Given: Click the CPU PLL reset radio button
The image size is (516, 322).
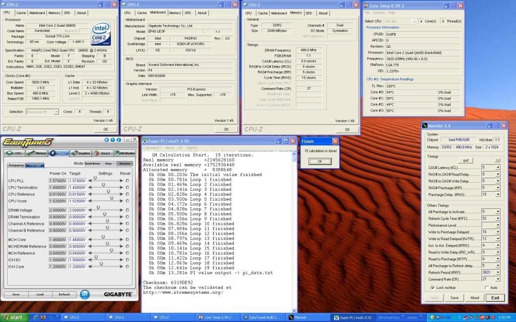Looking at the screenshot, I should pyautogui.click(x=127, y=181).
